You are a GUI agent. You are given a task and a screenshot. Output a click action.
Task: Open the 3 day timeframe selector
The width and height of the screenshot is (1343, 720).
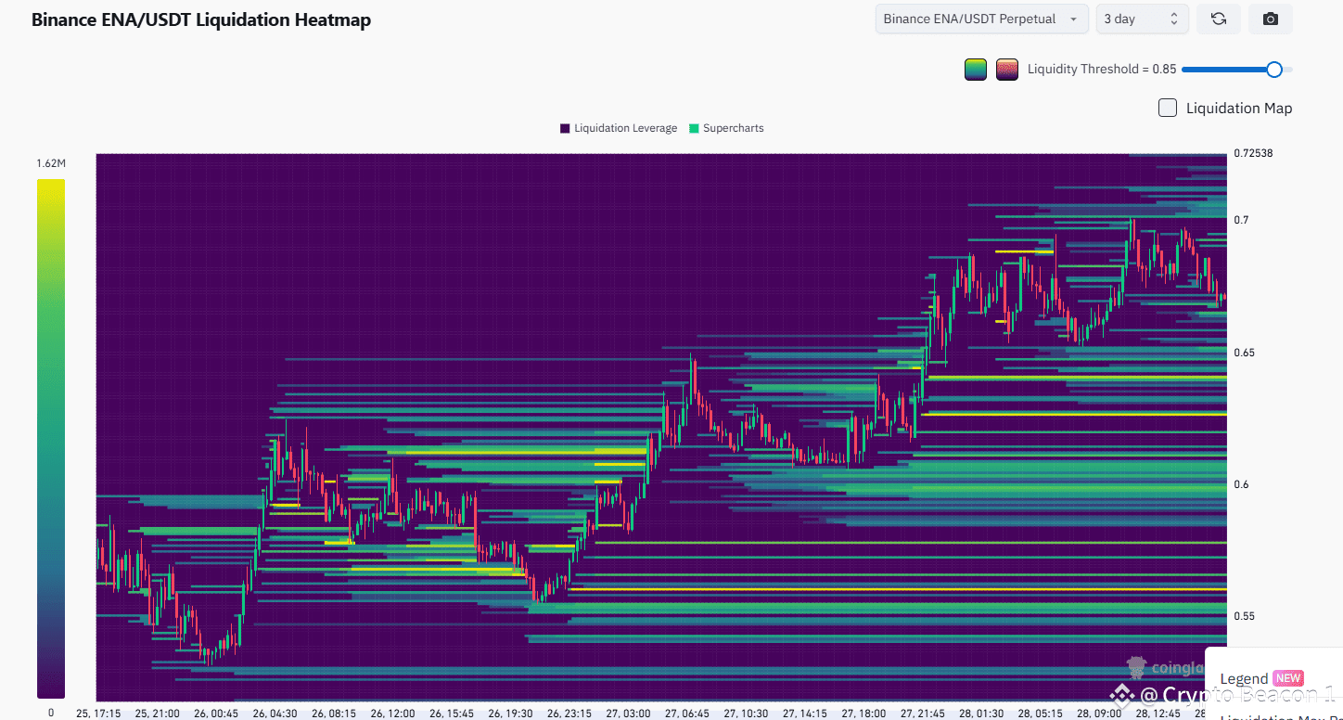(x=1142, y=19)
